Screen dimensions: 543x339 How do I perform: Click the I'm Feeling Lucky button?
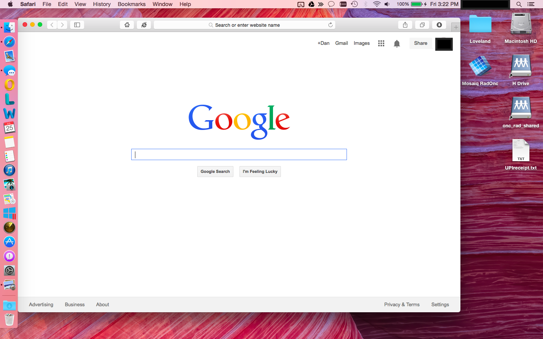click(260, 171)
